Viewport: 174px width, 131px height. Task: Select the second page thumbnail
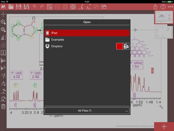[x=164, y=32]
